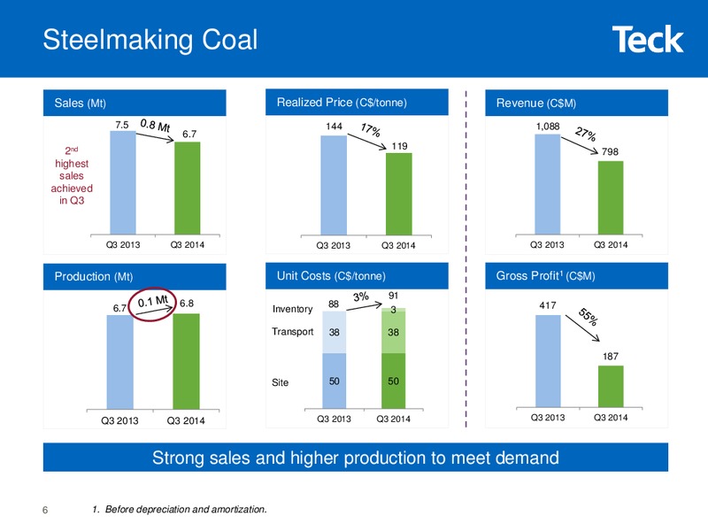The image size is (708, 531).
Task: Click the Steelmaking Coal slide title
Action: [150, 40]
